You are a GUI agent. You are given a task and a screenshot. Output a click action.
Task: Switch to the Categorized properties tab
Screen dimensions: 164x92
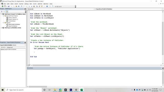coord(9,47)
